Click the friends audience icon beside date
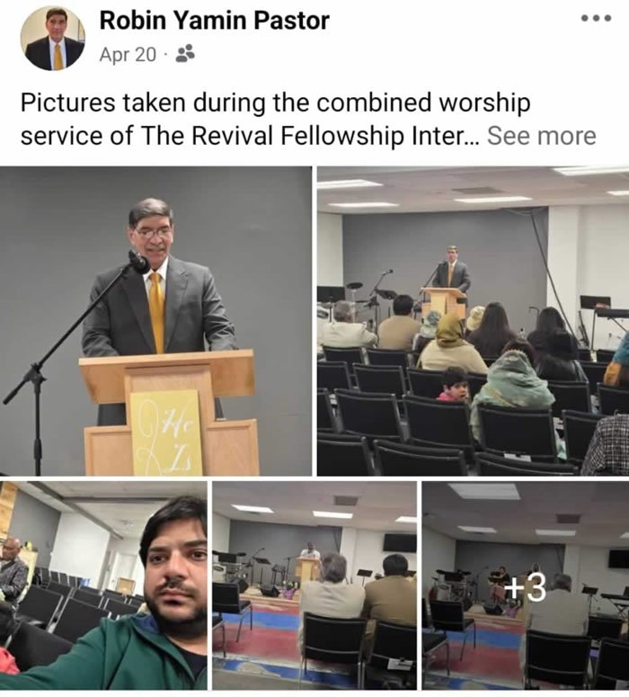Screen dimensions: 629x697 tap(185, 54)
